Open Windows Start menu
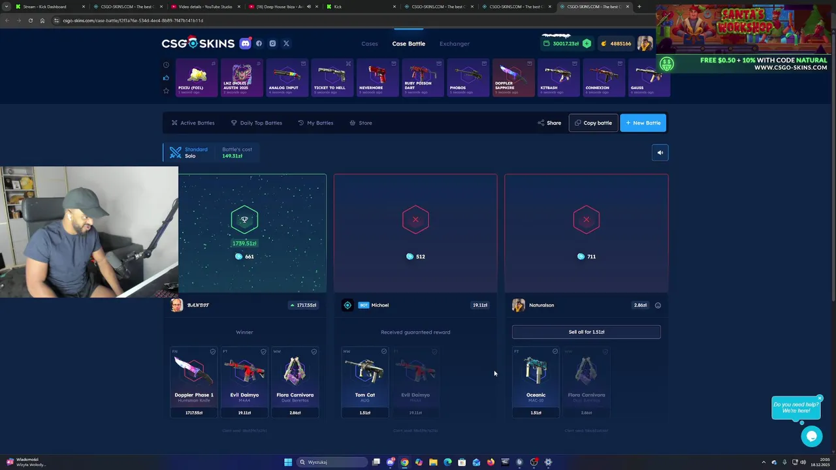The width and height of the screenshot is (836, 470). pos(288,462)
